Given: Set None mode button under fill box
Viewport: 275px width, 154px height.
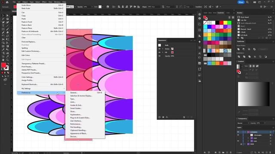Looking at the screenshot, I should coord(8,73).
